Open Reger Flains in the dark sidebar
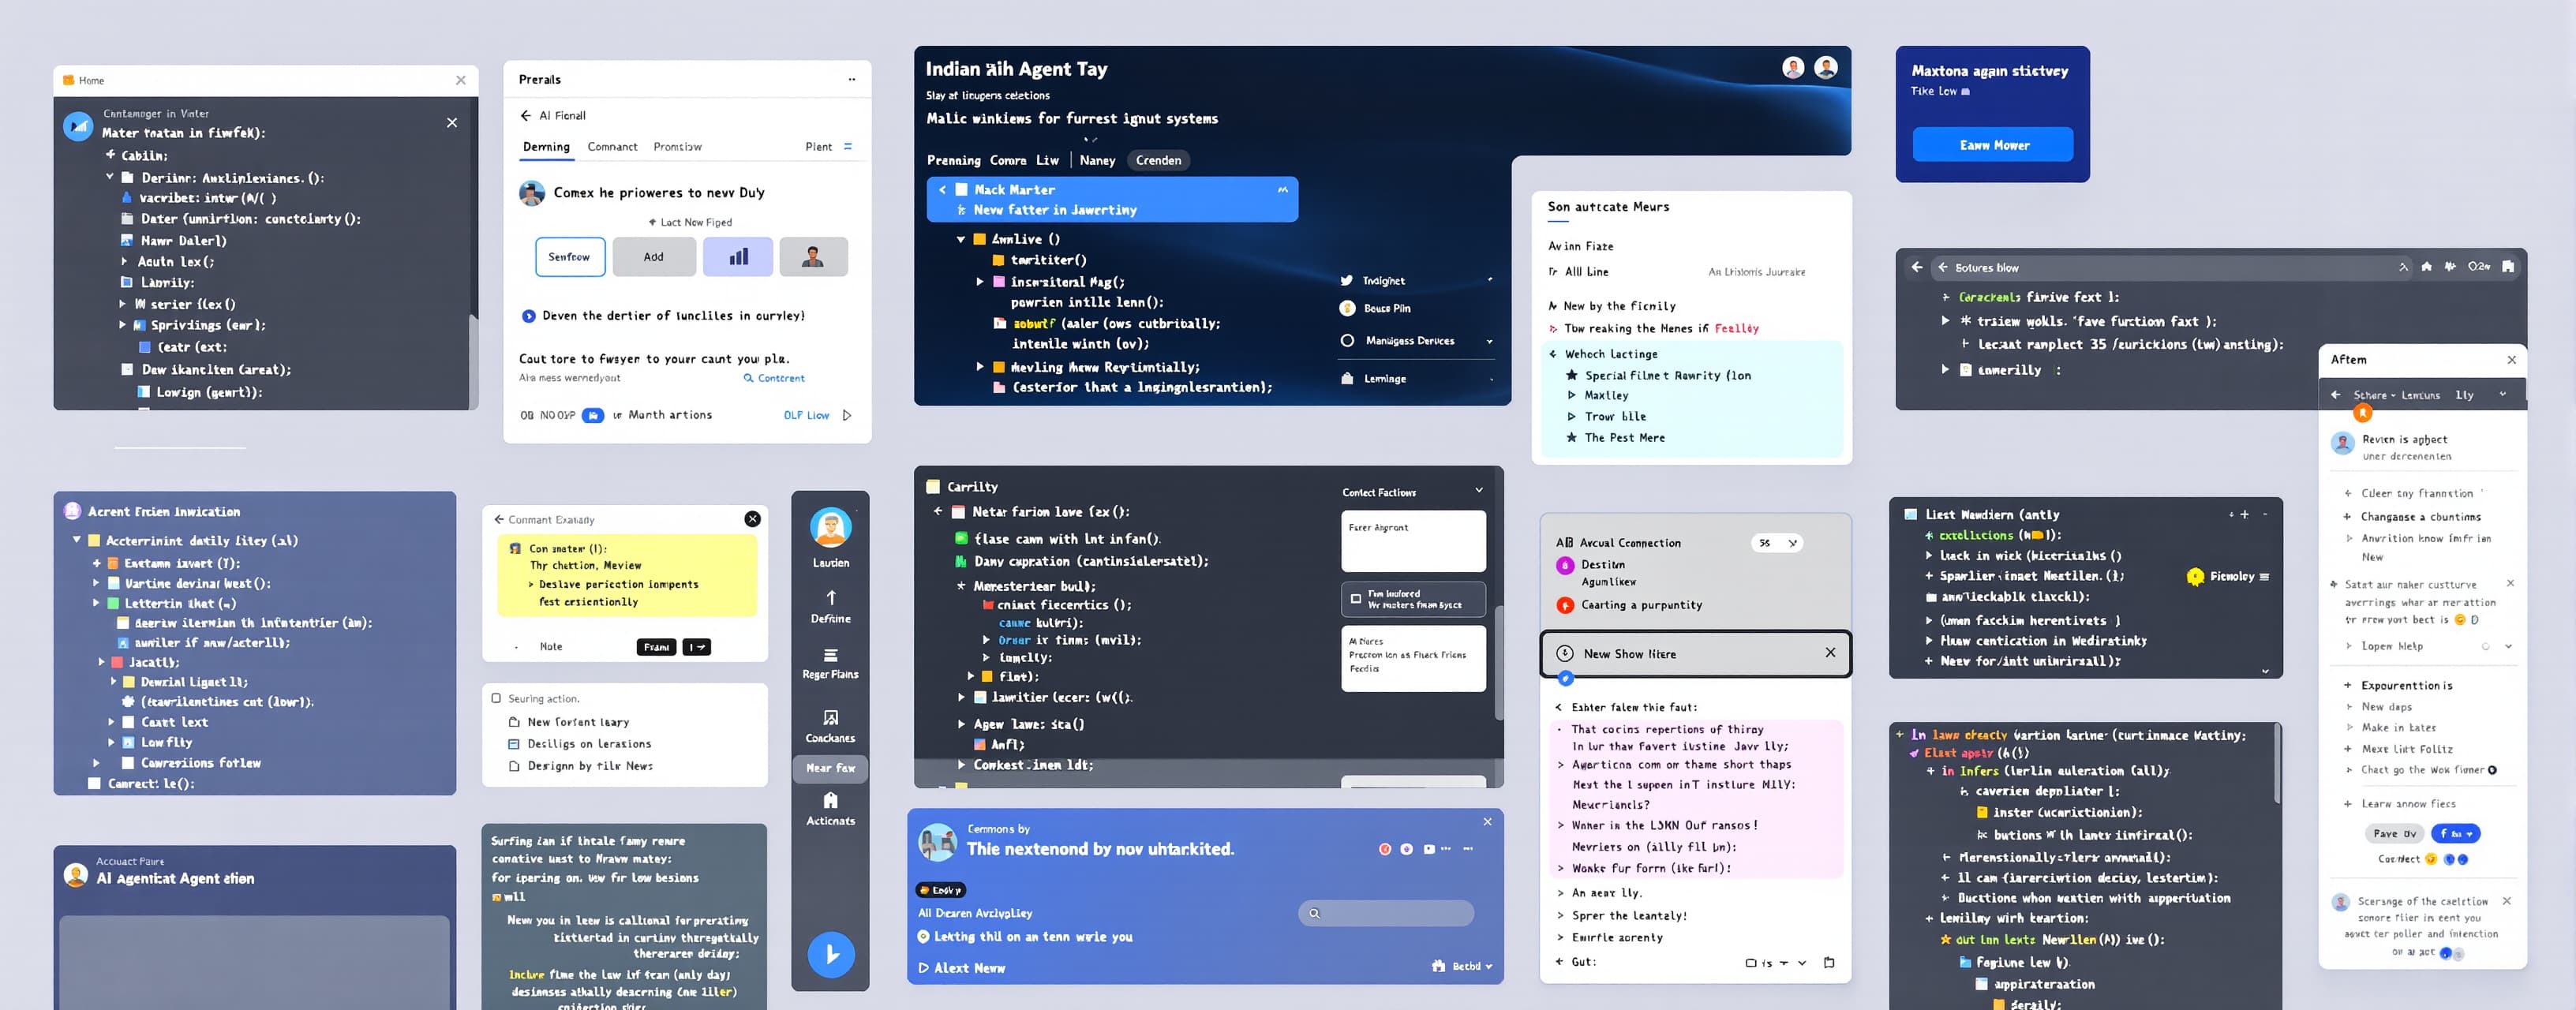Screen dimensions: 2576x1010 (x=831, y=664)
